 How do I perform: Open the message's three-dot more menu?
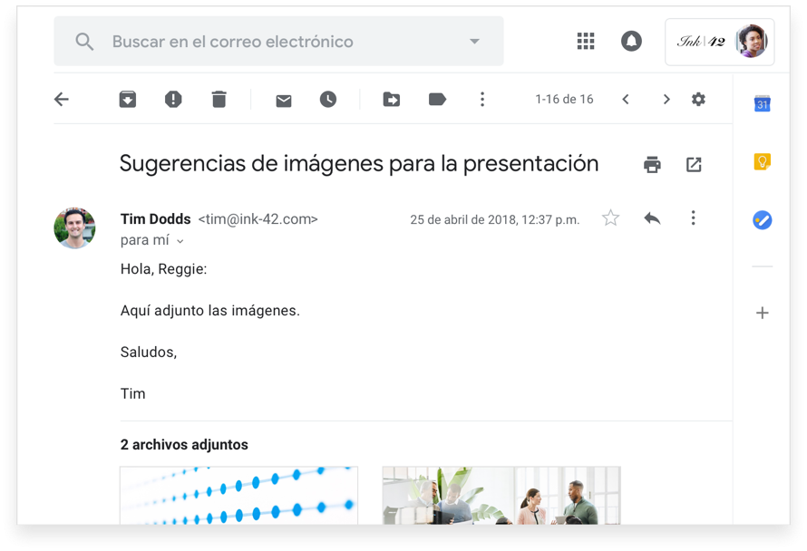(693, 217)
